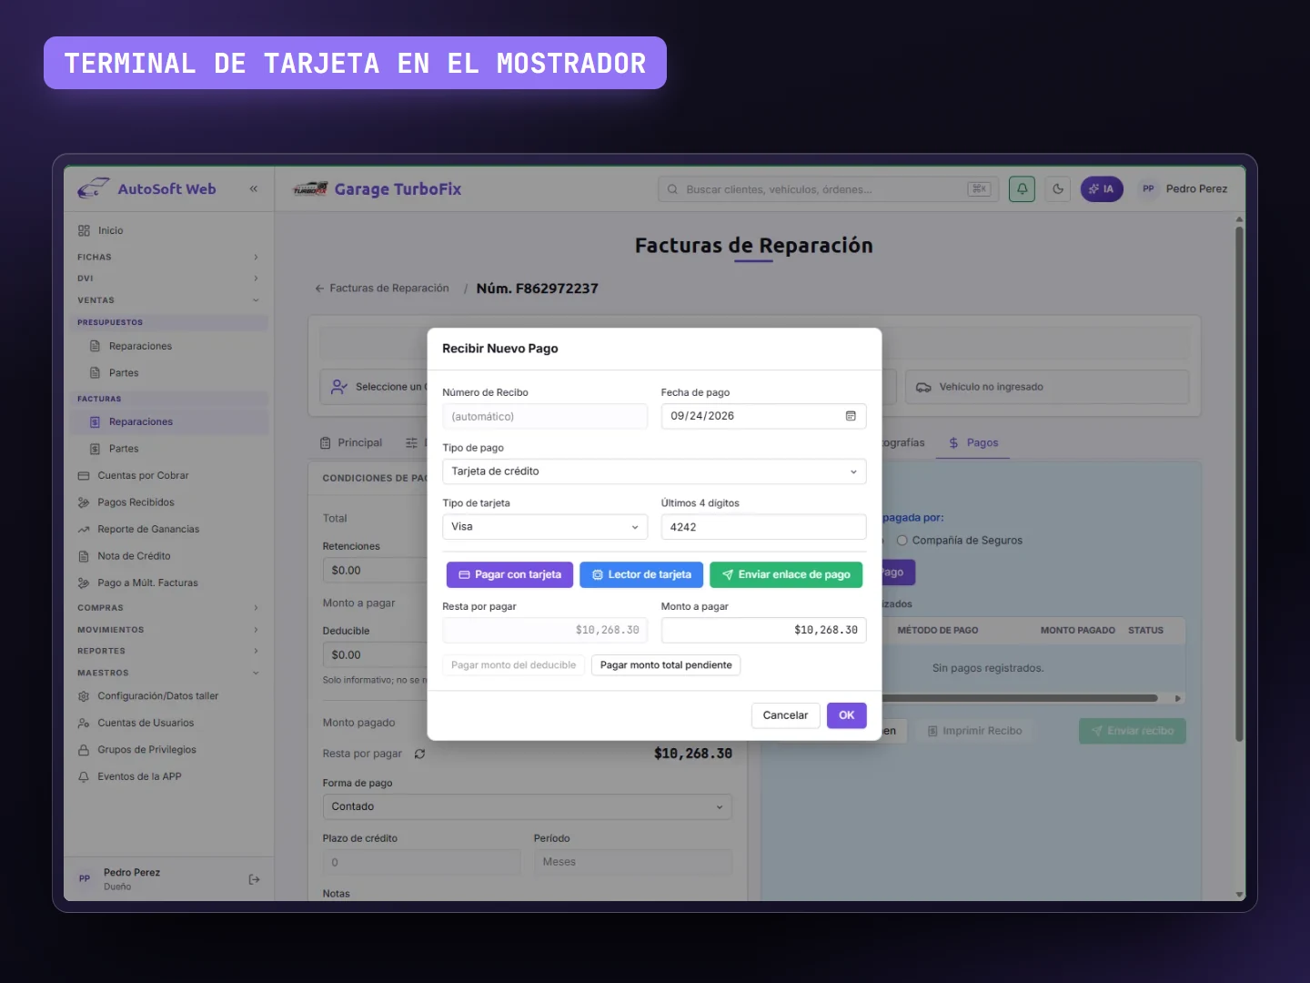Click Pagar con tarjeta button
1310x983 pixels.
tap(509, 575)
